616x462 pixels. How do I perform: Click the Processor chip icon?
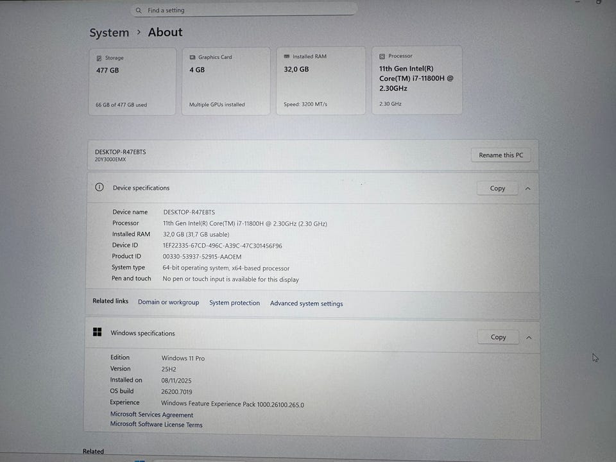382,56
